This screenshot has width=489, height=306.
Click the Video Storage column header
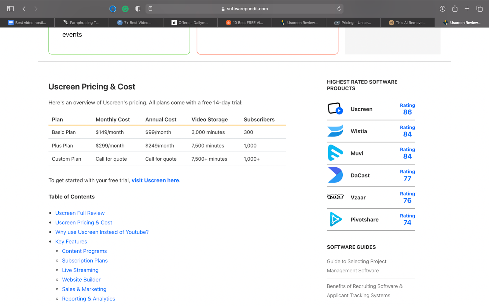[210, 119]
